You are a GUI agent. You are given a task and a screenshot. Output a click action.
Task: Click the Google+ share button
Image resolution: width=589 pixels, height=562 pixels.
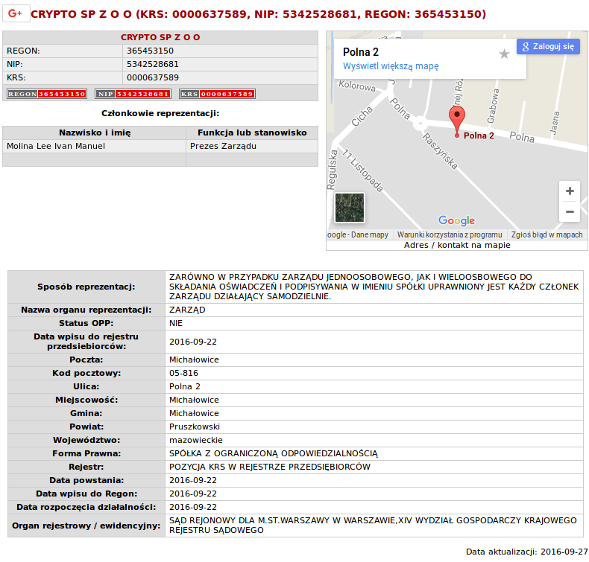[x=16, y=14]
